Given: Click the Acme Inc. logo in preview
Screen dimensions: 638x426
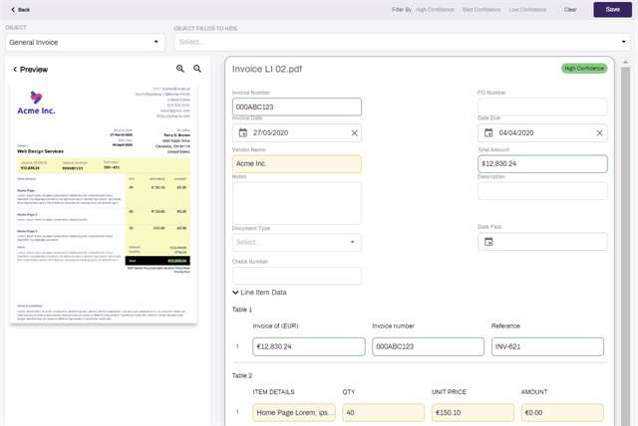Looking at the screenshot, I should point(36,103).
